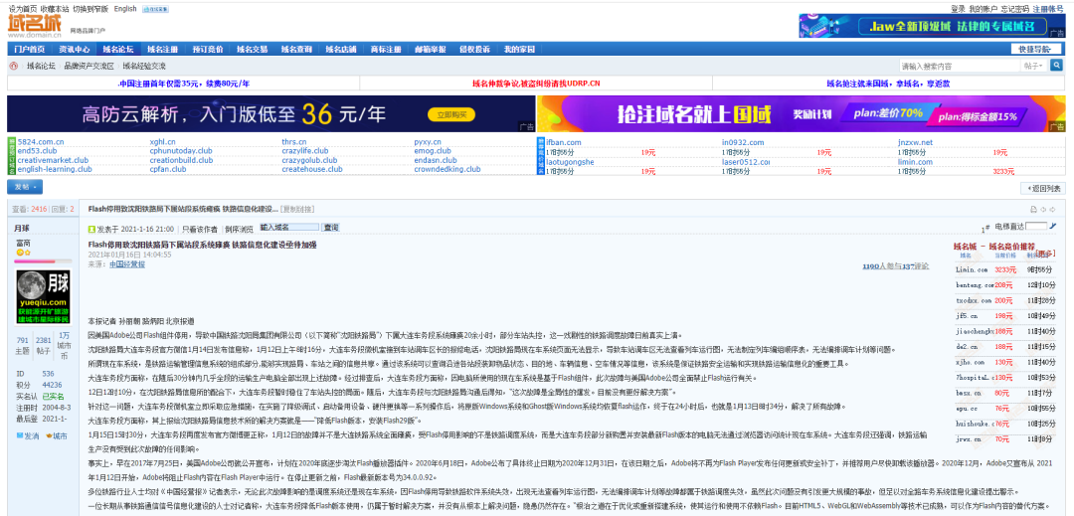
Task: Click the .中国注册首年仅需35元 promo link
Action: pos(184,84)
